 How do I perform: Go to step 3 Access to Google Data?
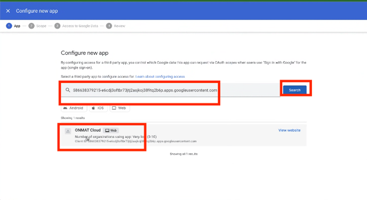click(x=76, y=26)
